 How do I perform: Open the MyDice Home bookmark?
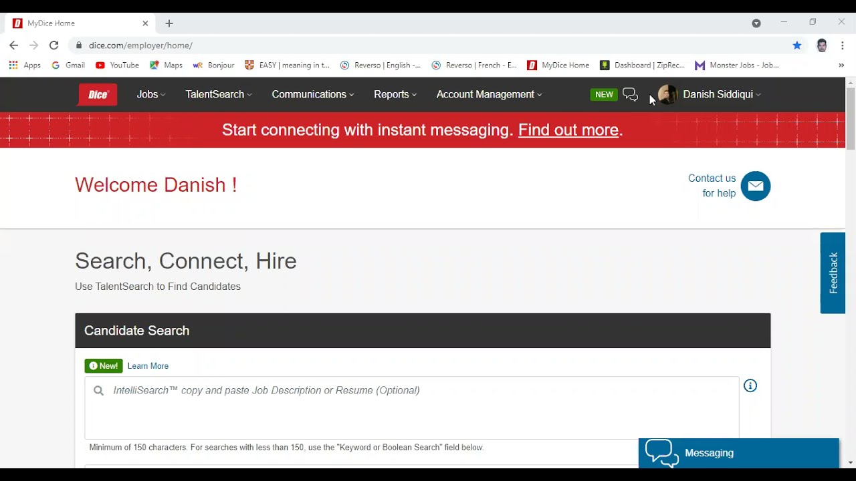(558, 65)
